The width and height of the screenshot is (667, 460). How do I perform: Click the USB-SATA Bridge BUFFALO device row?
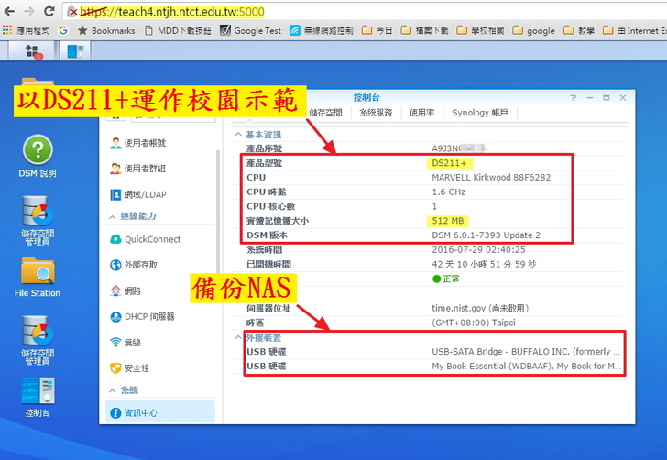pyautogui.click(x=434, y=352)
